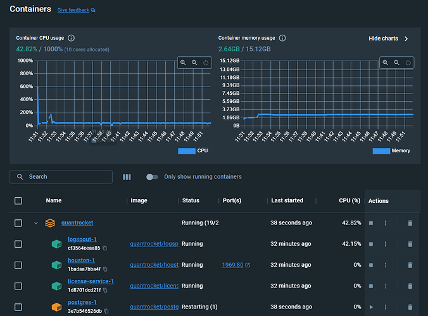Select the postgres-1 container checkbox
Image resolution: width=428 pixels, height=316 pixels.
[18, 307]
